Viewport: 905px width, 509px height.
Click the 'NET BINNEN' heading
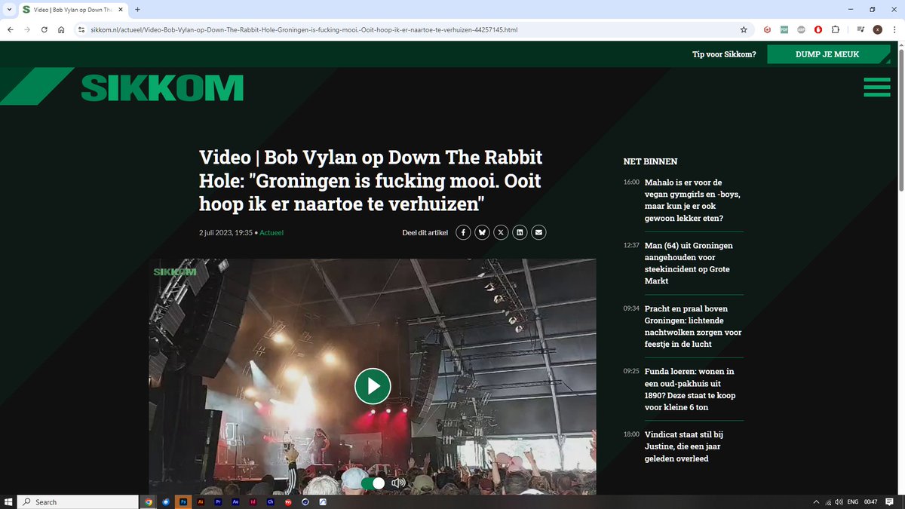[x=650, y=161]
